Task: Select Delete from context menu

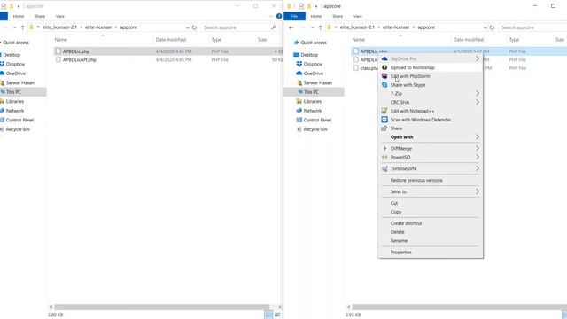Action: (431, 232)
